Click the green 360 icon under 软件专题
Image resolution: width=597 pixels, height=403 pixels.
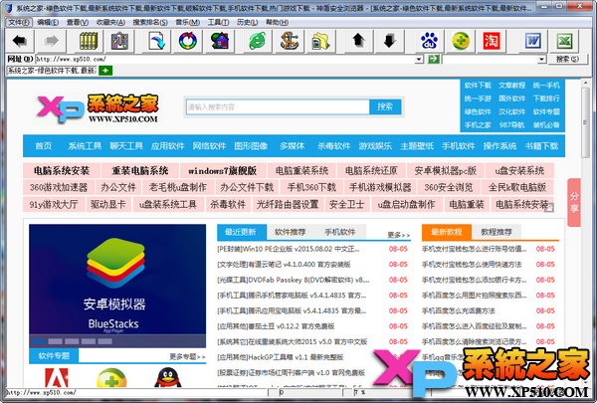(111, 379)
